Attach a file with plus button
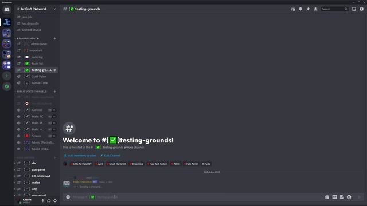Viewport: 367px width, 206px height. [x=68, y=197]
